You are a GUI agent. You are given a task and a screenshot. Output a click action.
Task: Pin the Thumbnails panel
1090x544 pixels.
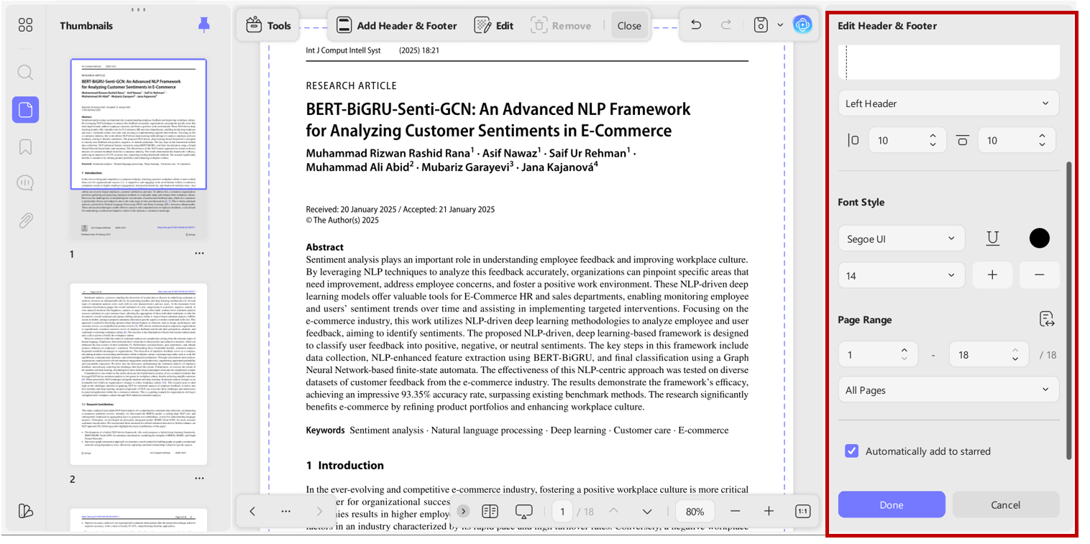pyautogui.click(x=204, y=25)
